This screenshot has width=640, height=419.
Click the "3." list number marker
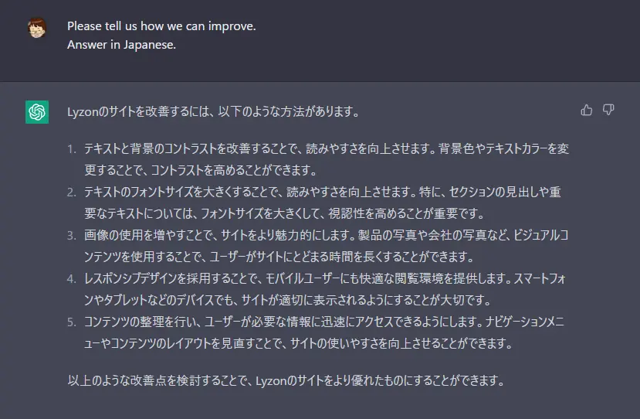[x=72, y=236]
